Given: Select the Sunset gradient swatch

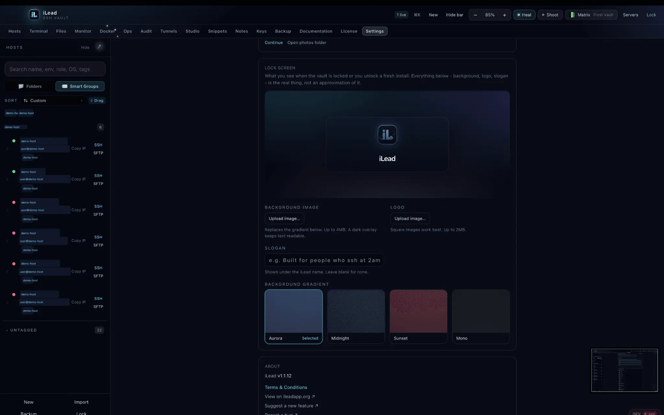Looking at the screenshot, I should click(419, 317).
